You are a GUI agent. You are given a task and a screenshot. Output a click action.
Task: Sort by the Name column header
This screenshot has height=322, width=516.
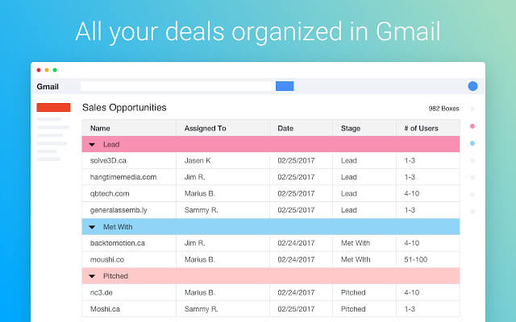point(100,128)
